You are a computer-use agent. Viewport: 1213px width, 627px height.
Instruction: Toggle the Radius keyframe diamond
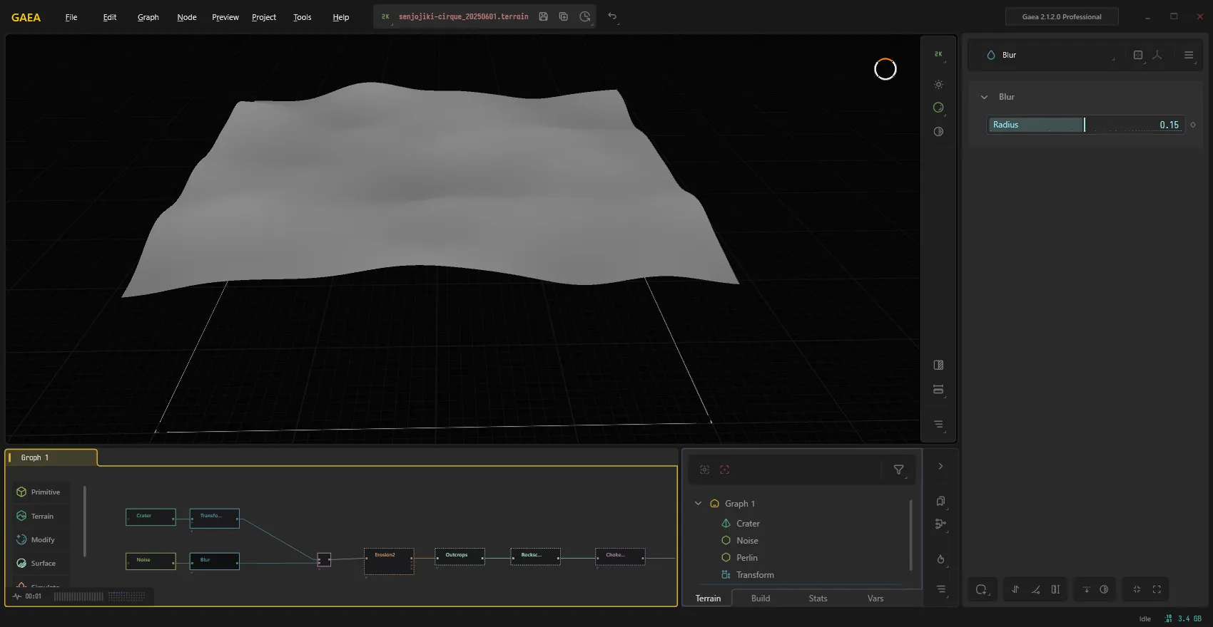point(1193,125)
